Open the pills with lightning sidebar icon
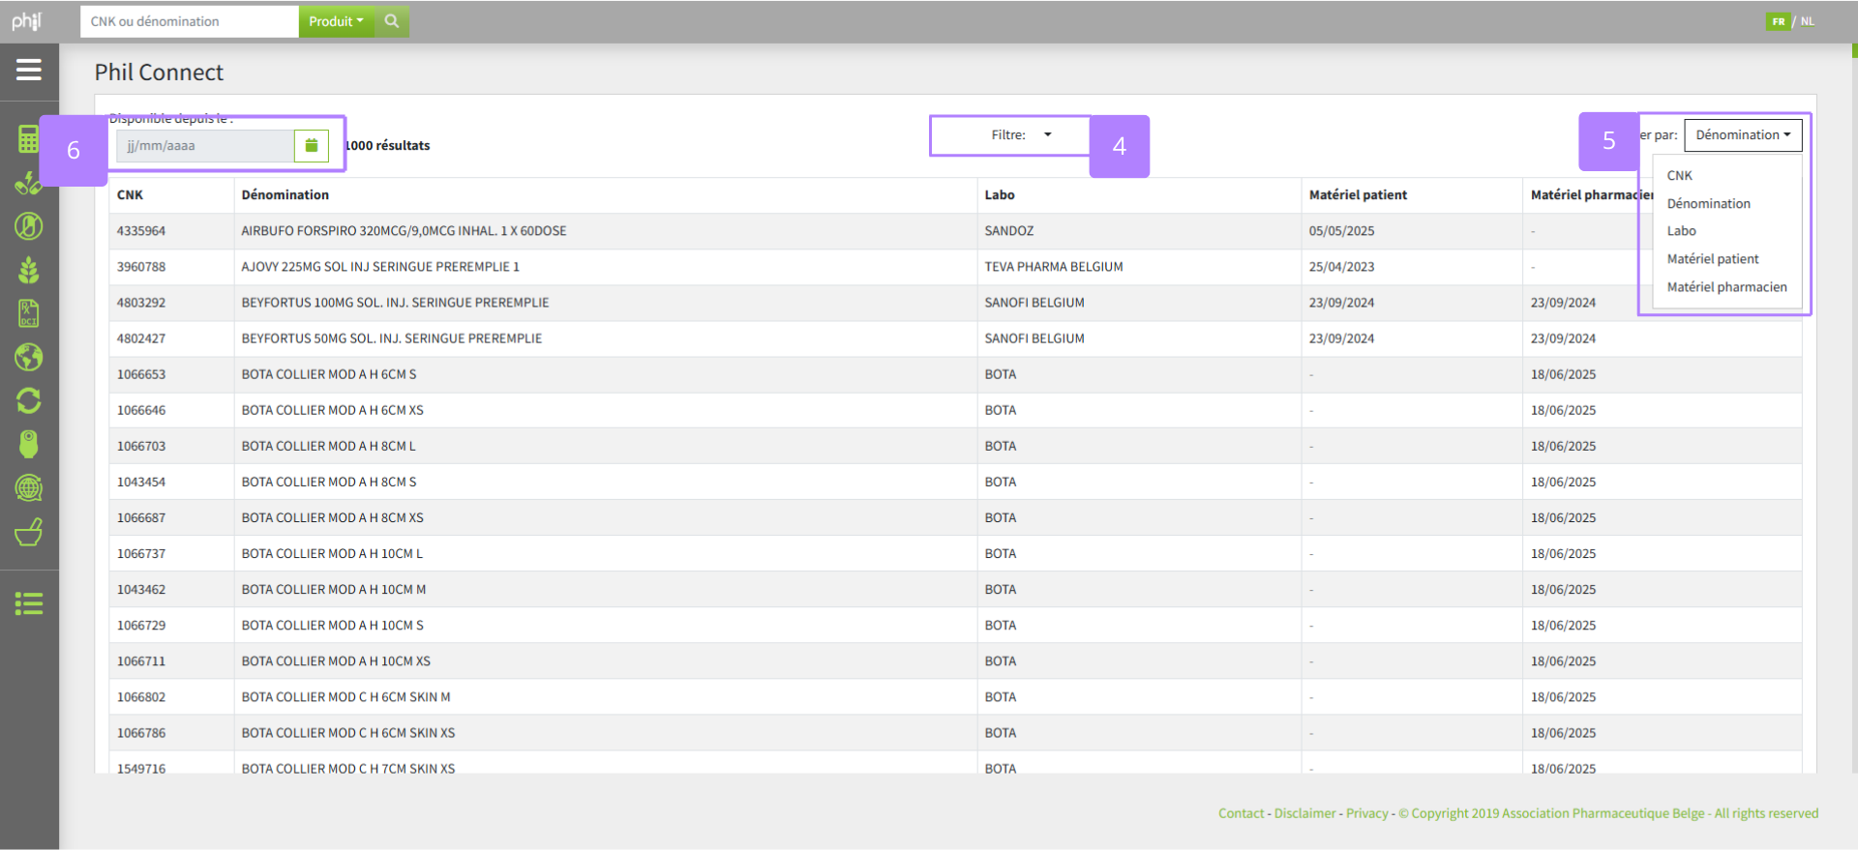The image size is (1858, 850). (x=29, y=183)
